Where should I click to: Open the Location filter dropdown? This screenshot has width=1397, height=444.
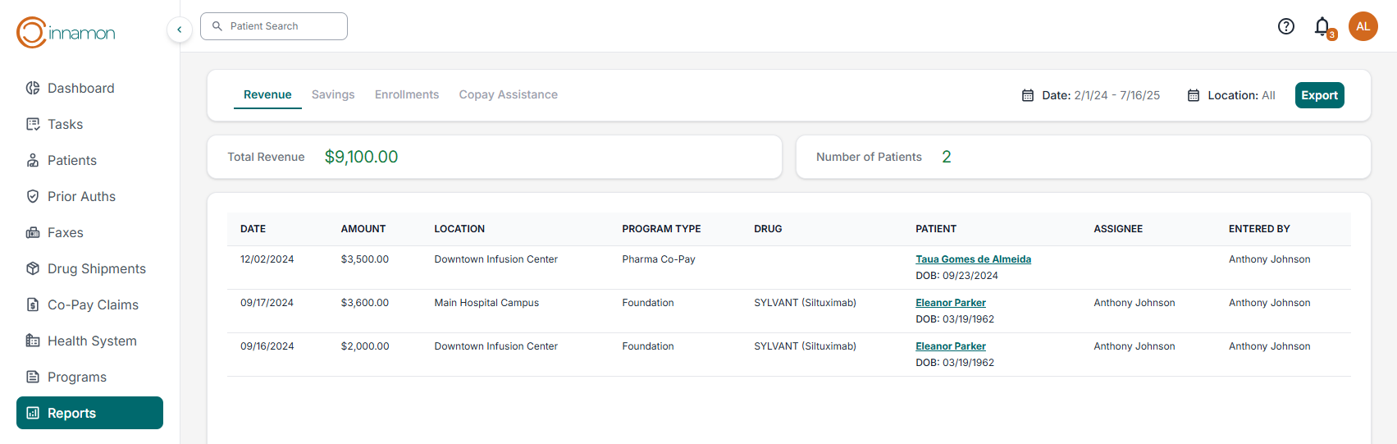(1231, 95)
